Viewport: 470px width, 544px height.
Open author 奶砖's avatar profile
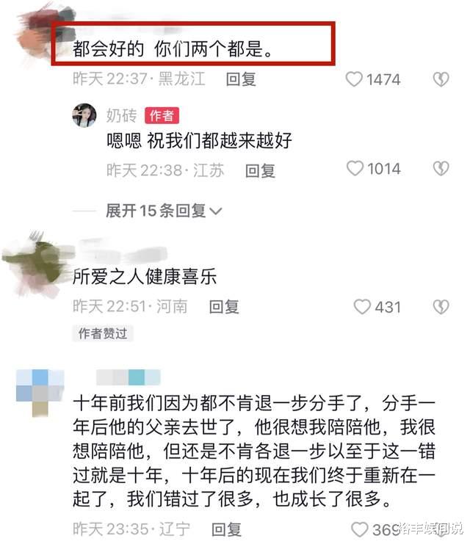pos(84,115)
